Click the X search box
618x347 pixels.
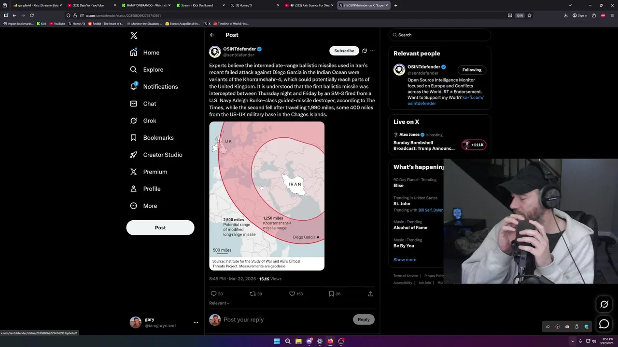pos(440,35)
